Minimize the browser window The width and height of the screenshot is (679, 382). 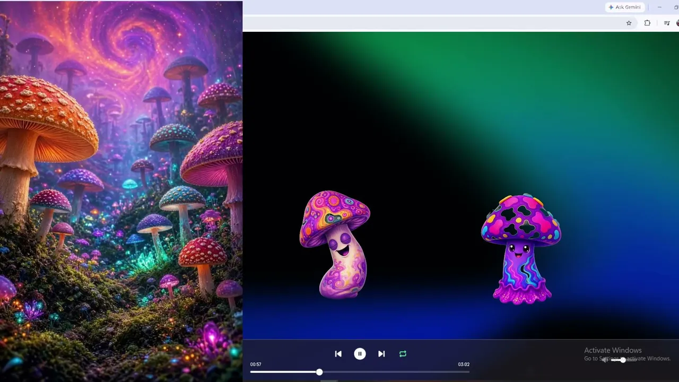click(x=659, y=7)
